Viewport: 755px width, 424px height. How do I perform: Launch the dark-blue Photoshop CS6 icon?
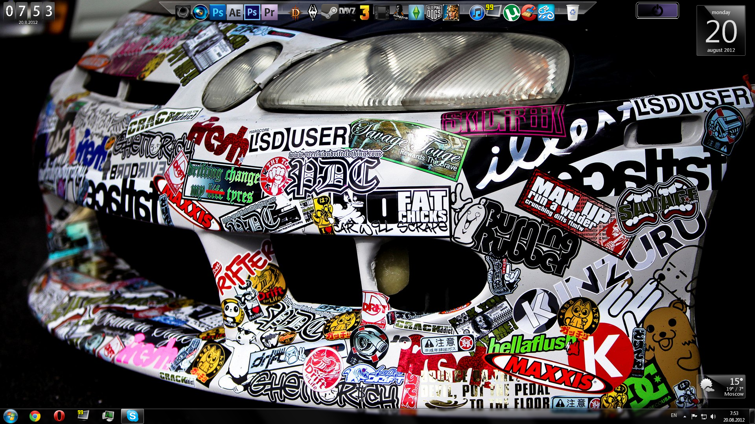click(x=252, y=13)
